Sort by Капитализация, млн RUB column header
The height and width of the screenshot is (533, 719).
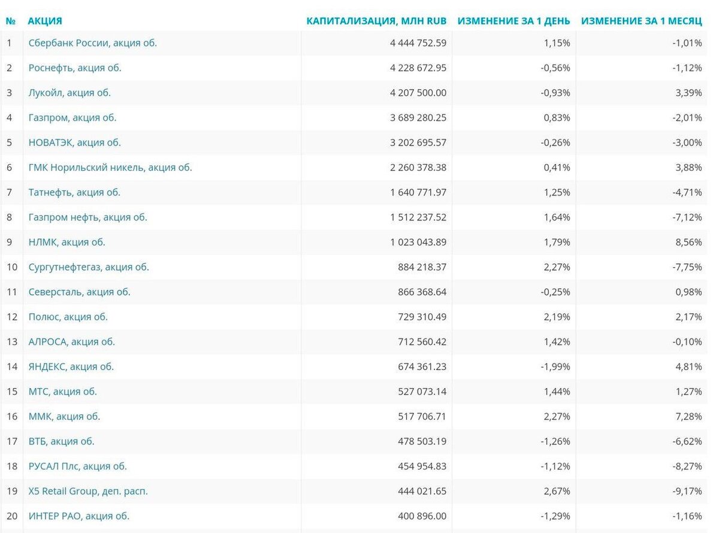coord(376,21)
